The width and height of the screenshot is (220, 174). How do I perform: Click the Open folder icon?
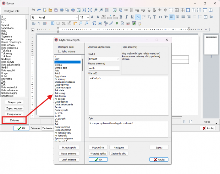click(50, 10)
